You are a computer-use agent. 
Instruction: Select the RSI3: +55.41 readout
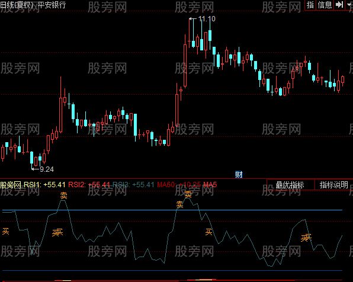[x=133, y=185]
